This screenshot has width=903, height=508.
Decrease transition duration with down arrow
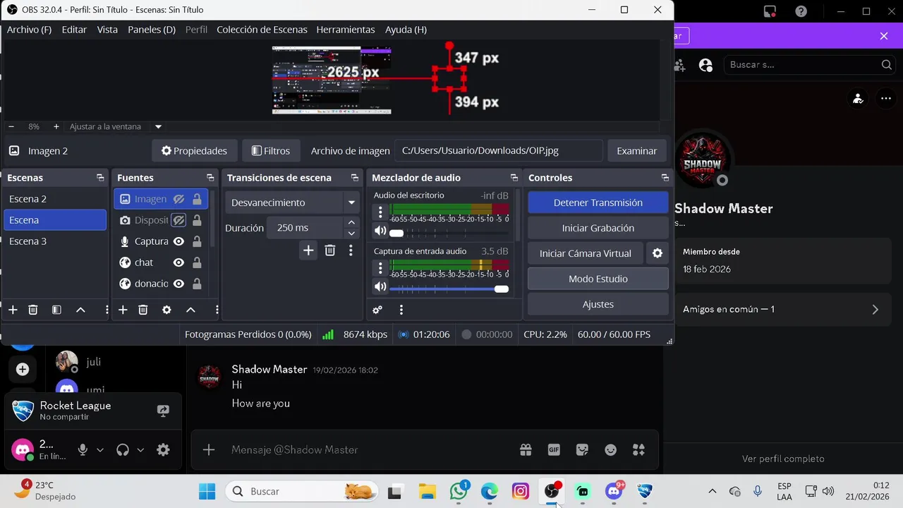coord(351,234)
